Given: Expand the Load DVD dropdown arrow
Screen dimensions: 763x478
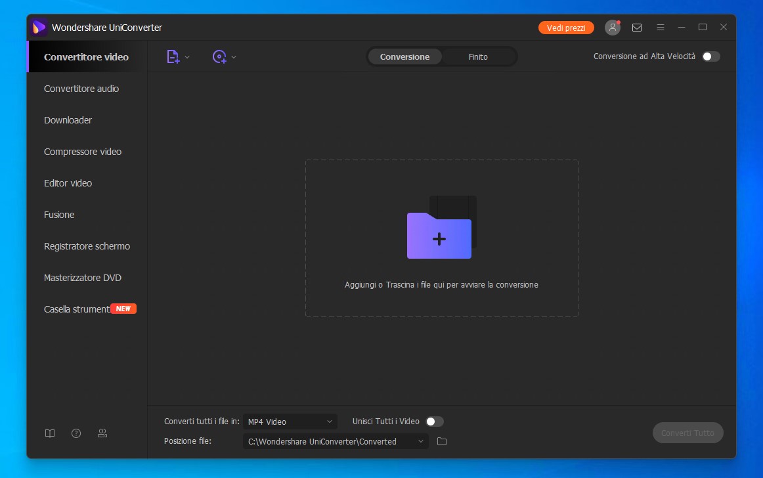Looking at the screenshot, I should pyautogui.click(x=234, y=57).
